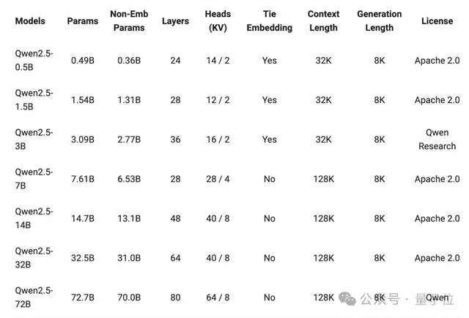
Task: Click the Qwen2.5-1.5B model name
Action: tap(34, 99)
